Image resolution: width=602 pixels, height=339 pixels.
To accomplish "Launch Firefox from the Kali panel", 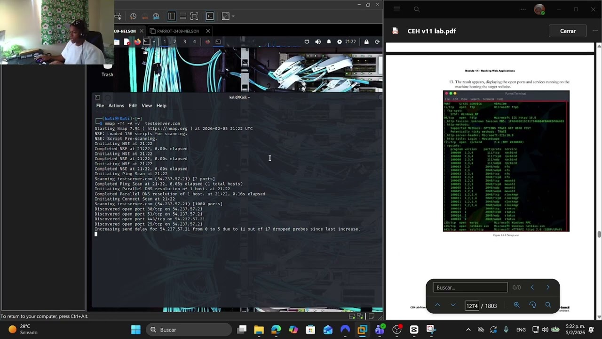I will click(x=137, y=42).
